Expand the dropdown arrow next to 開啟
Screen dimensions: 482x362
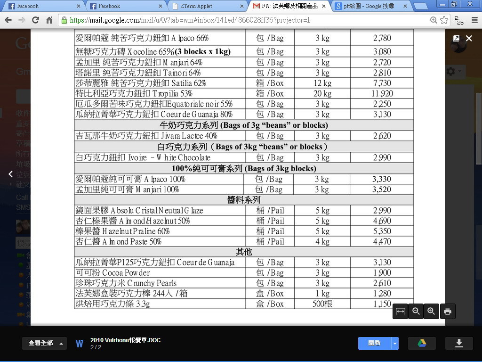pyautogui.click(x=395, y=343)
